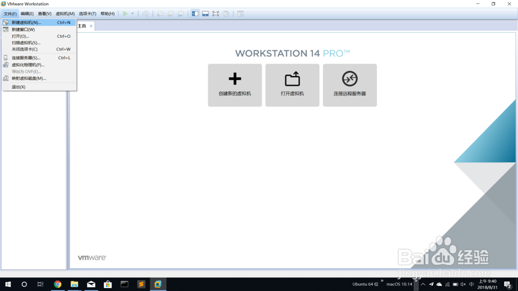The width and height of the screenshot is (518, 291).
Task: Click 打开虚拟机 tile label
Action: (x=292, y=94)
